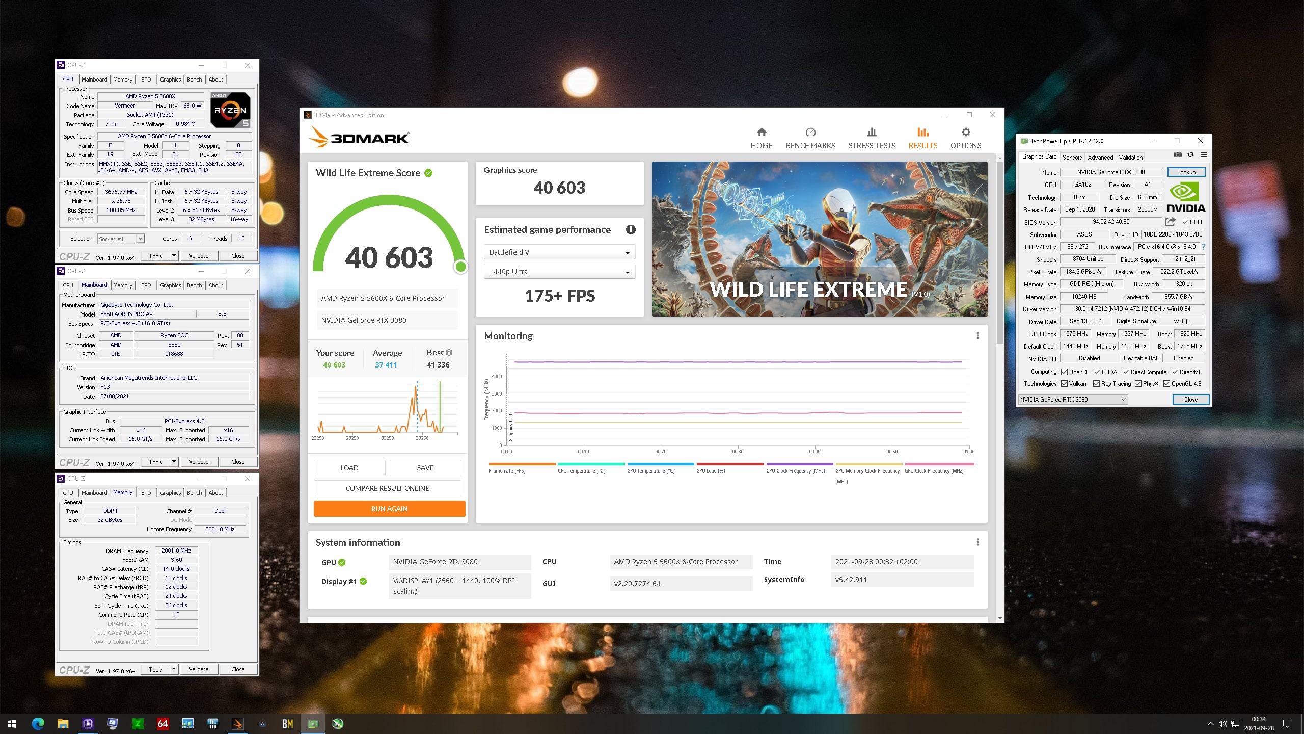Screen dimensions: 1304x734
Task: Toggle the Ray Tracing checkbox in GPU-Z
Action: 1097,384
